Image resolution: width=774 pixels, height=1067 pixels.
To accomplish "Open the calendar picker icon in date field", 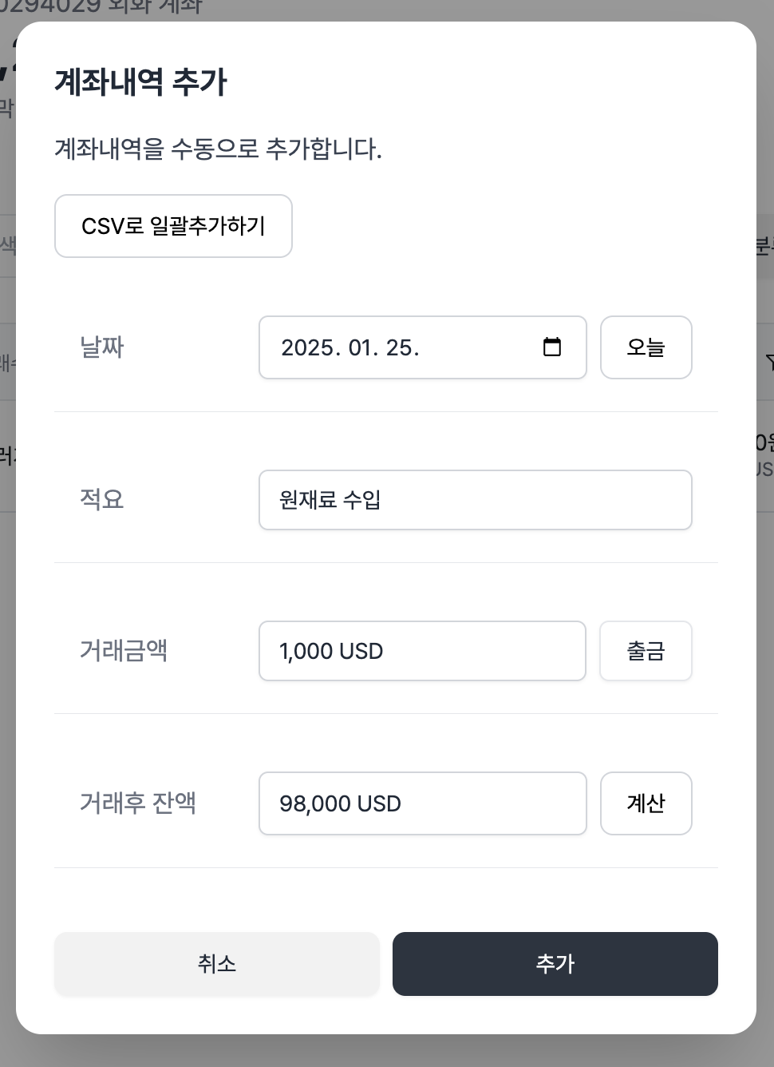I will (551, 347).
